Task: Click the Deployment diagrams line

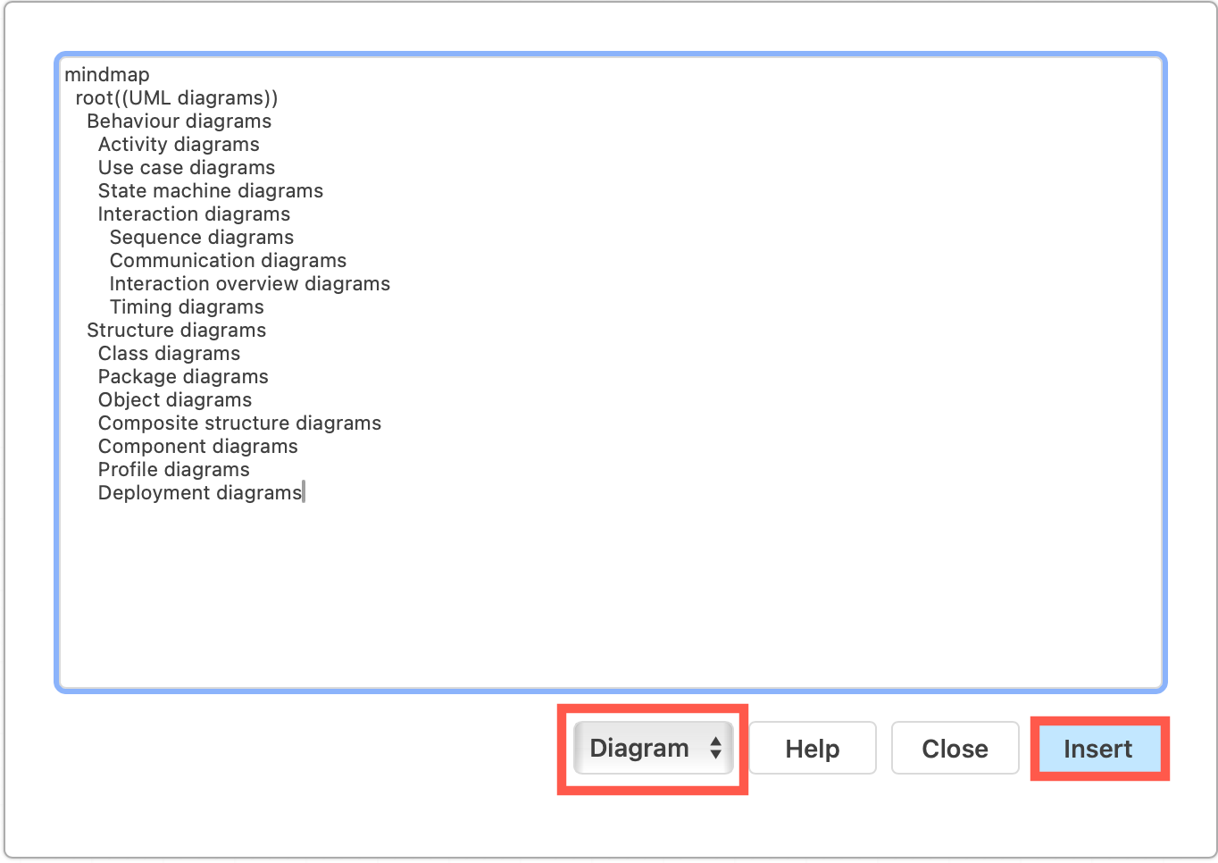Action: [x=199, y=492]
